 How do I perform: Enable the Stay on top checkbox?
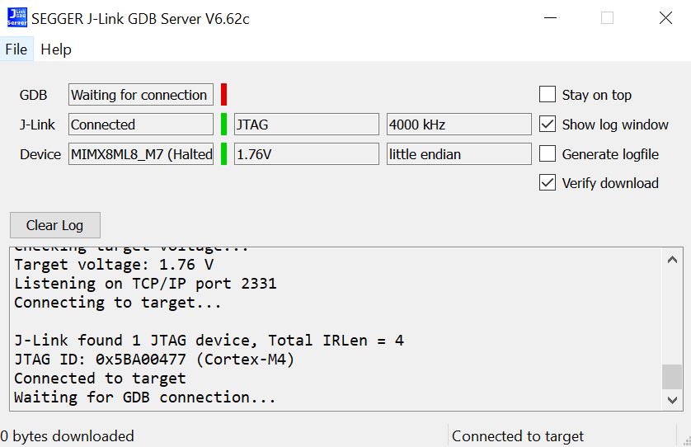tap(548, 95)
